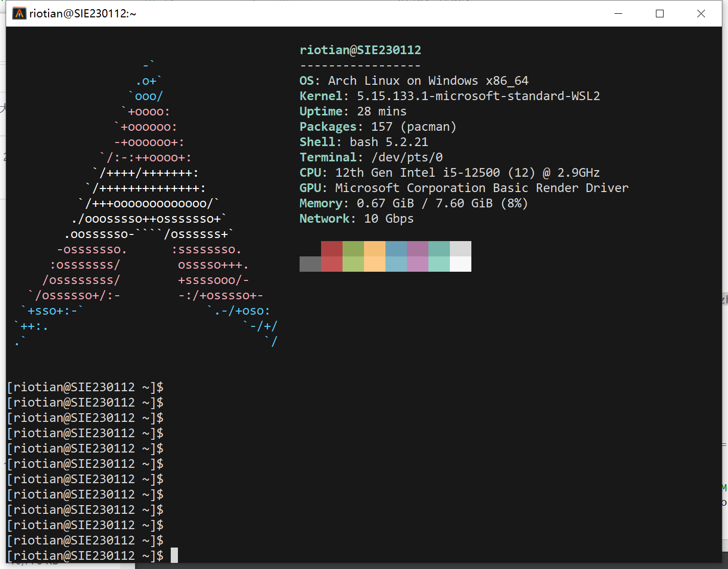
Task: Click the blinking block cursor at the prompt
Action: [x=174, y=555]
